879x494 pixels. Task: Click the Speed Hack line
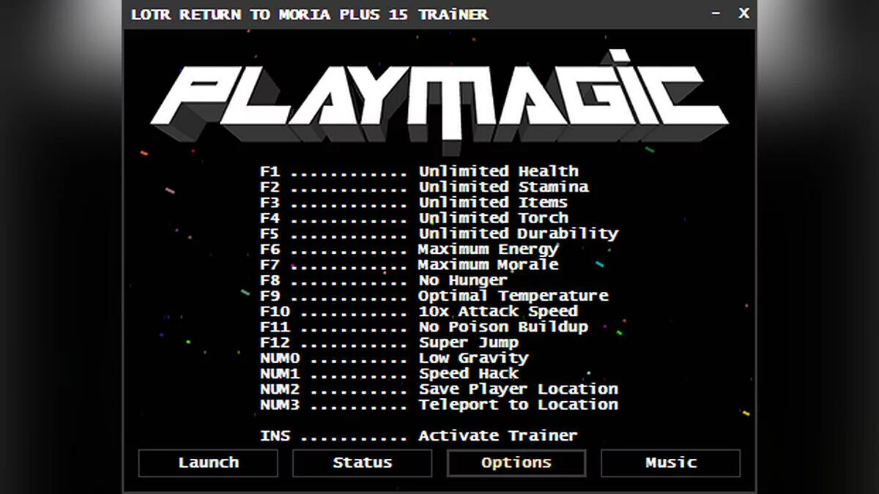pyautogui.click(x=468, y=374)
